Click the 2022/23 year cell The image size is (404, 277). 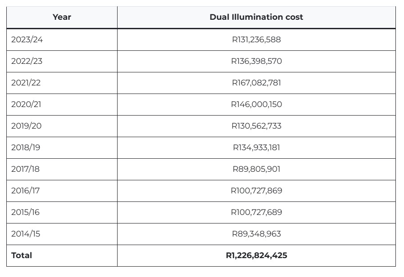coord(62,61)
